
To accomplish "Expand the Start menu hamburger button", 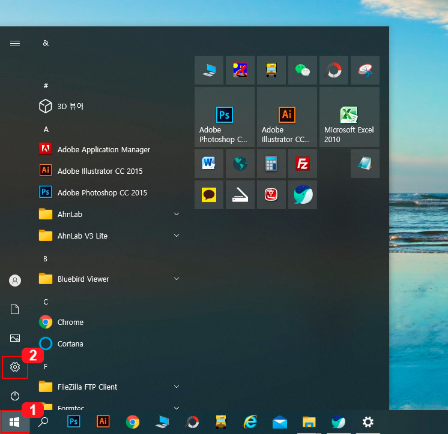I will [x=15, y=43].
